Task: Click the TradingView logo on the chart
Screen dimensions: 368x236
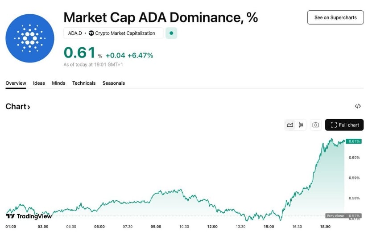Action: (29, 216)
